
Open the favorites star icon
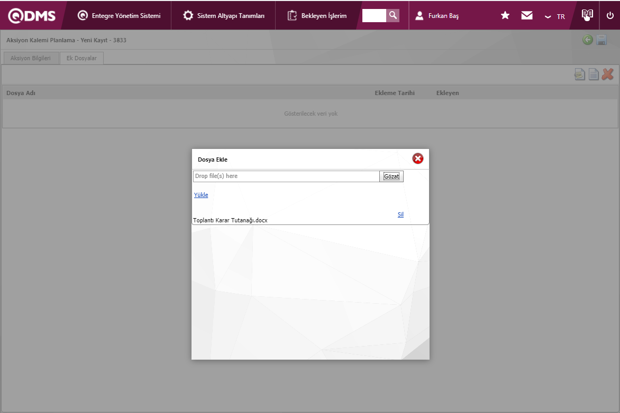click(x=505, y=16)
